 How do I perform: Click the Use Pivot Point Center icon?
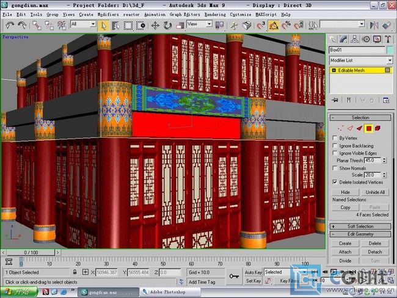(219, 25)
